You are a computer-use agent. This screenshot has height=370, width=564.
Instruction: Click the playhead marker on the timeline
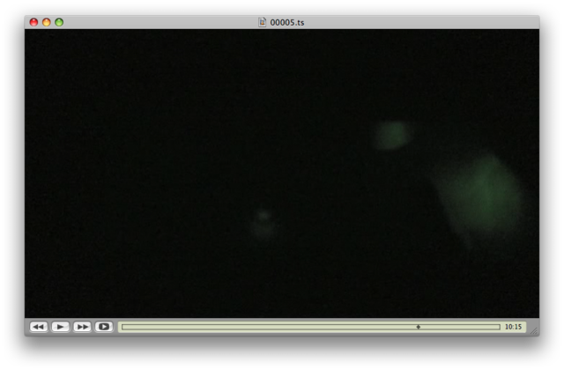click(419, 327)
